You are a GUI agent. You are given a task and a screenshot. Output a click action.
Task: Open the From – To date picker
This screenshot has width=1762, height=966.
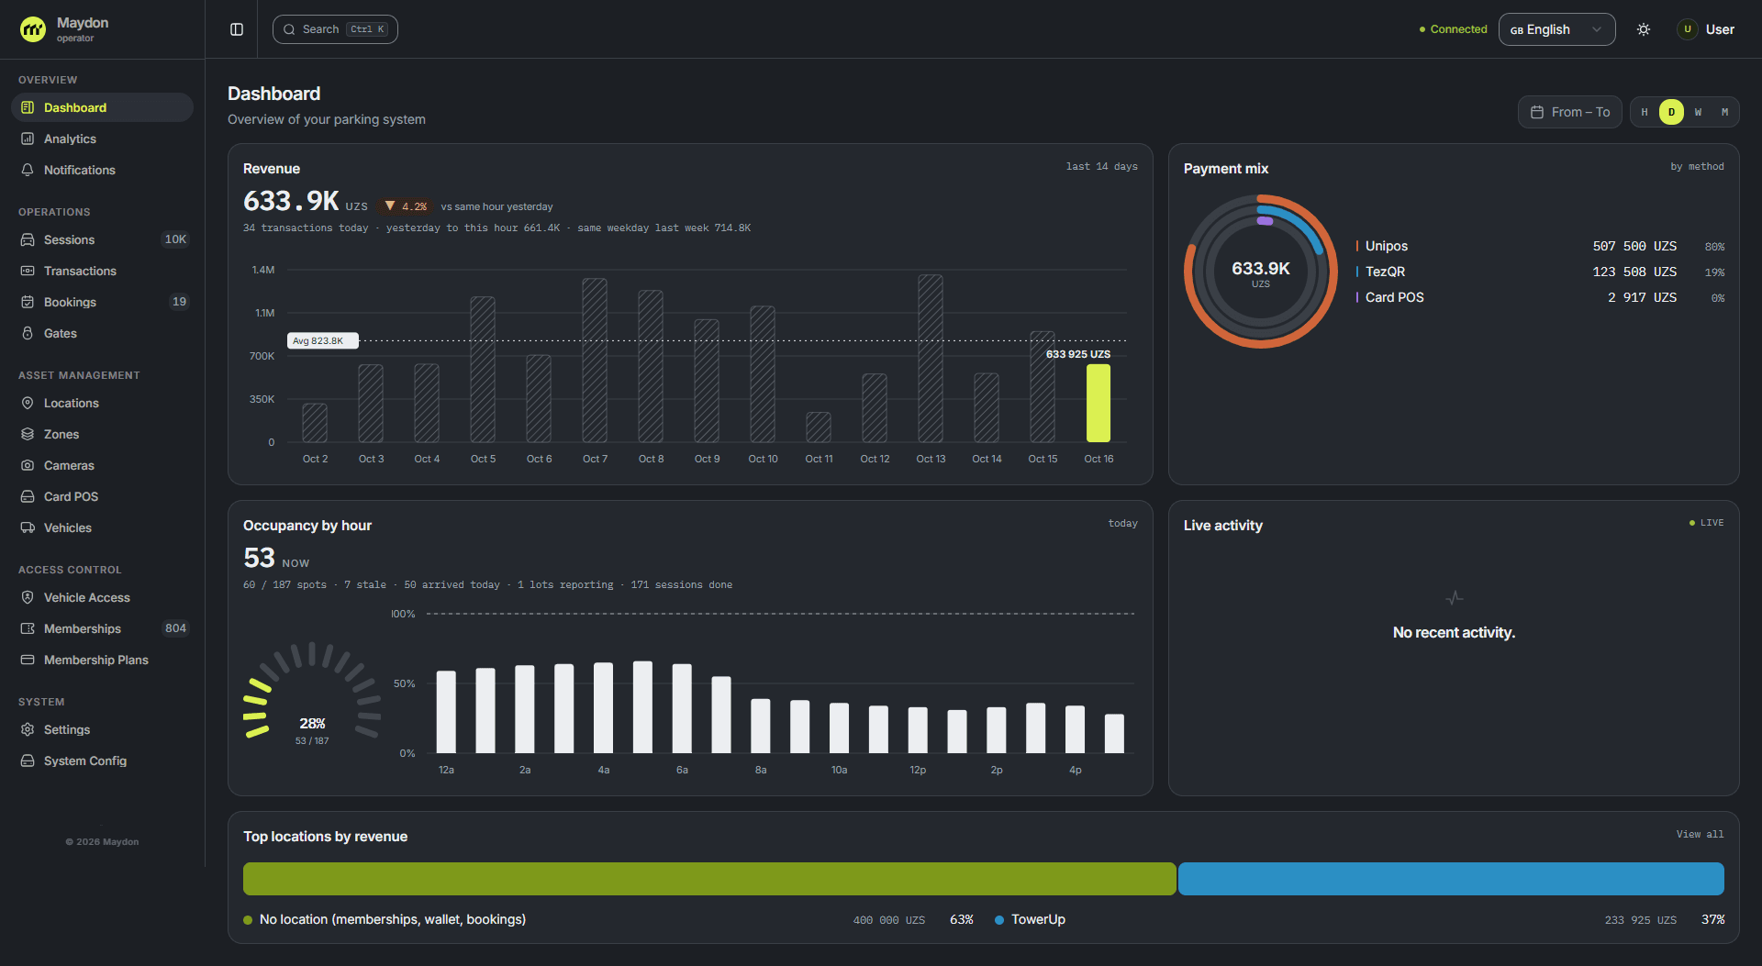pyautogui.click(x=1569, y=112)
